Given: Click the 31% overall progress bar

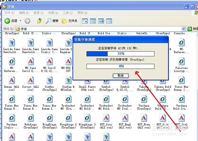Looking at the screenshot, I should (x=120, y=54).
